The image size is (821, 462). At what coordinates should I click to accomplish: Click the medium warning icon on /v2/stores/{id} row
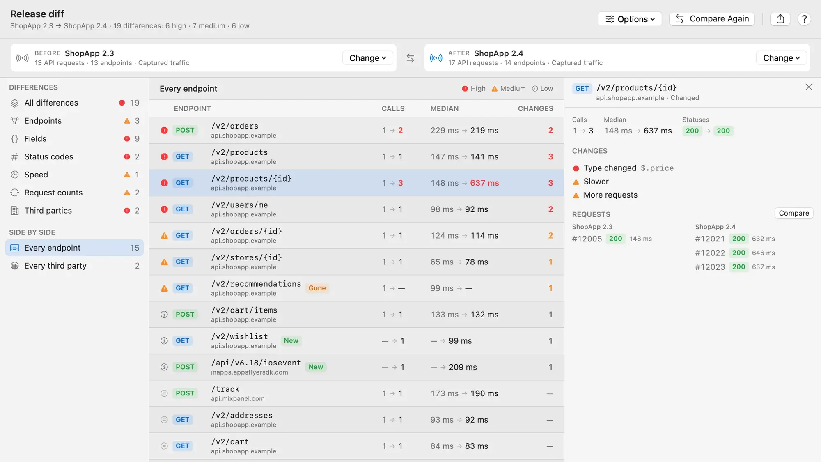tap(164, 262)
